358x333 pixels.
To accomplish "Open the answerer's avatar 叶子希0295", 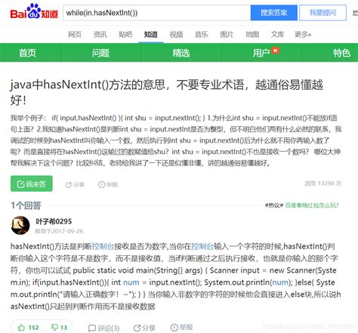I will click(x=20, y=225).
